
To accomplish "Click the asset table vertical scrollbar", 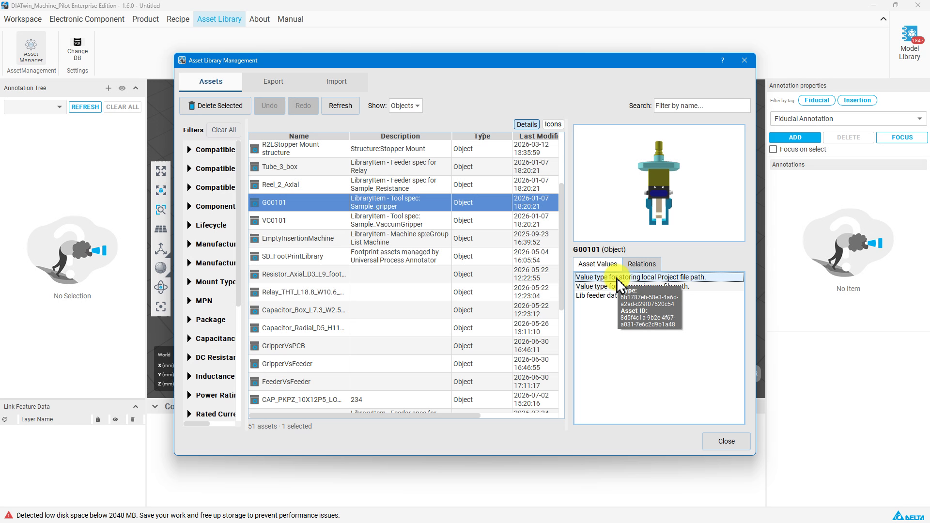I will tap(561, 247).
